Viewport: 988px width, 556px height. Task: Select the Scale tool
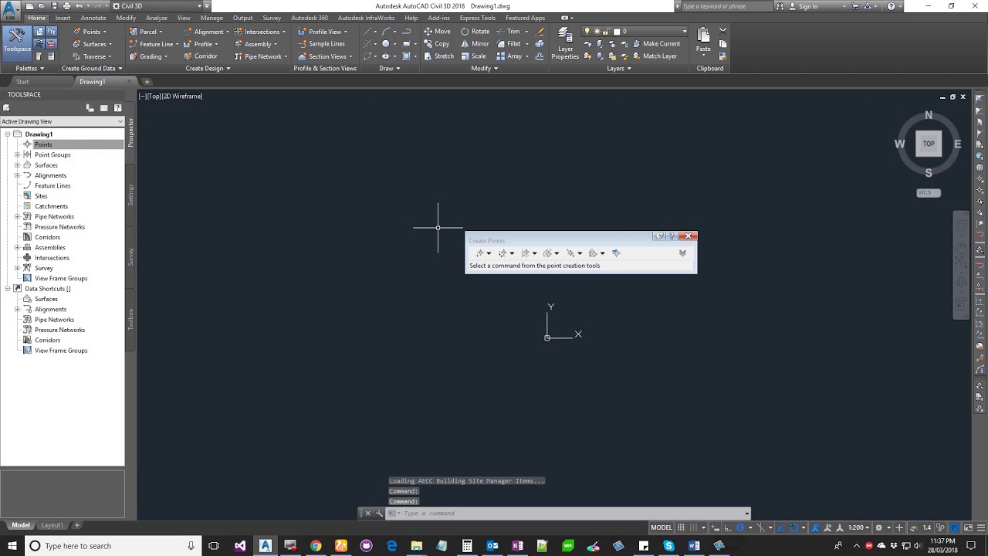coord(473,56)
